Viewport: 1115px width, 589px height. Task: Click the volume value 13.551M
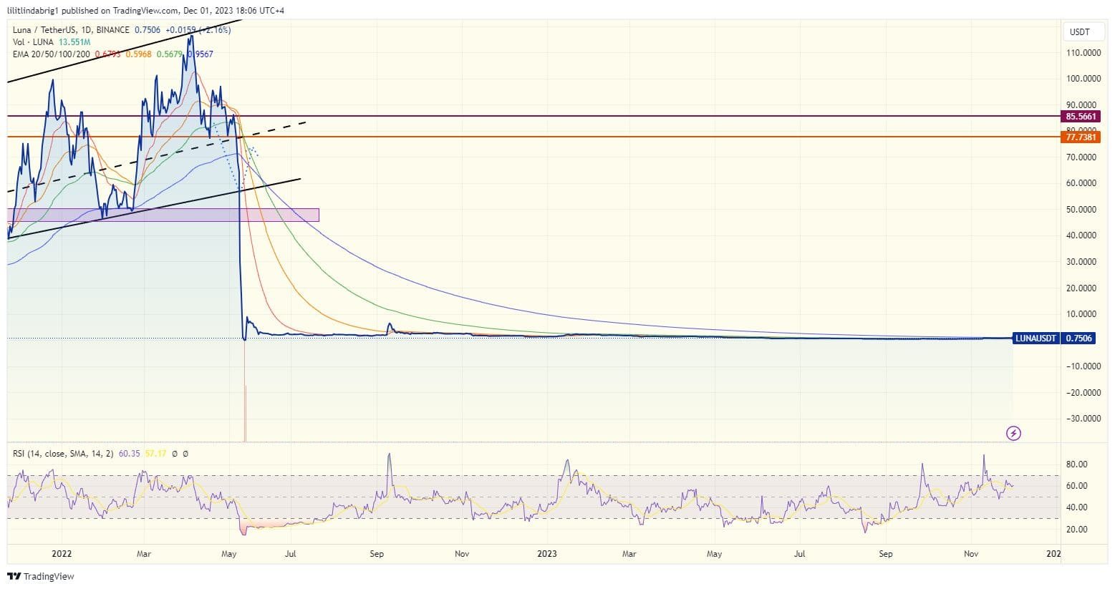tap(74, 42)
